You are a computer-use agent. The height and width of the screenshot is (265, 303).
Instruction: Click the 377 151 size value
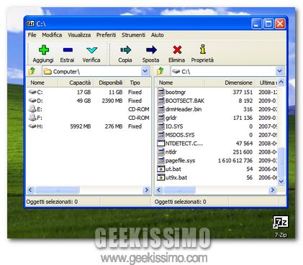point(243,92)
